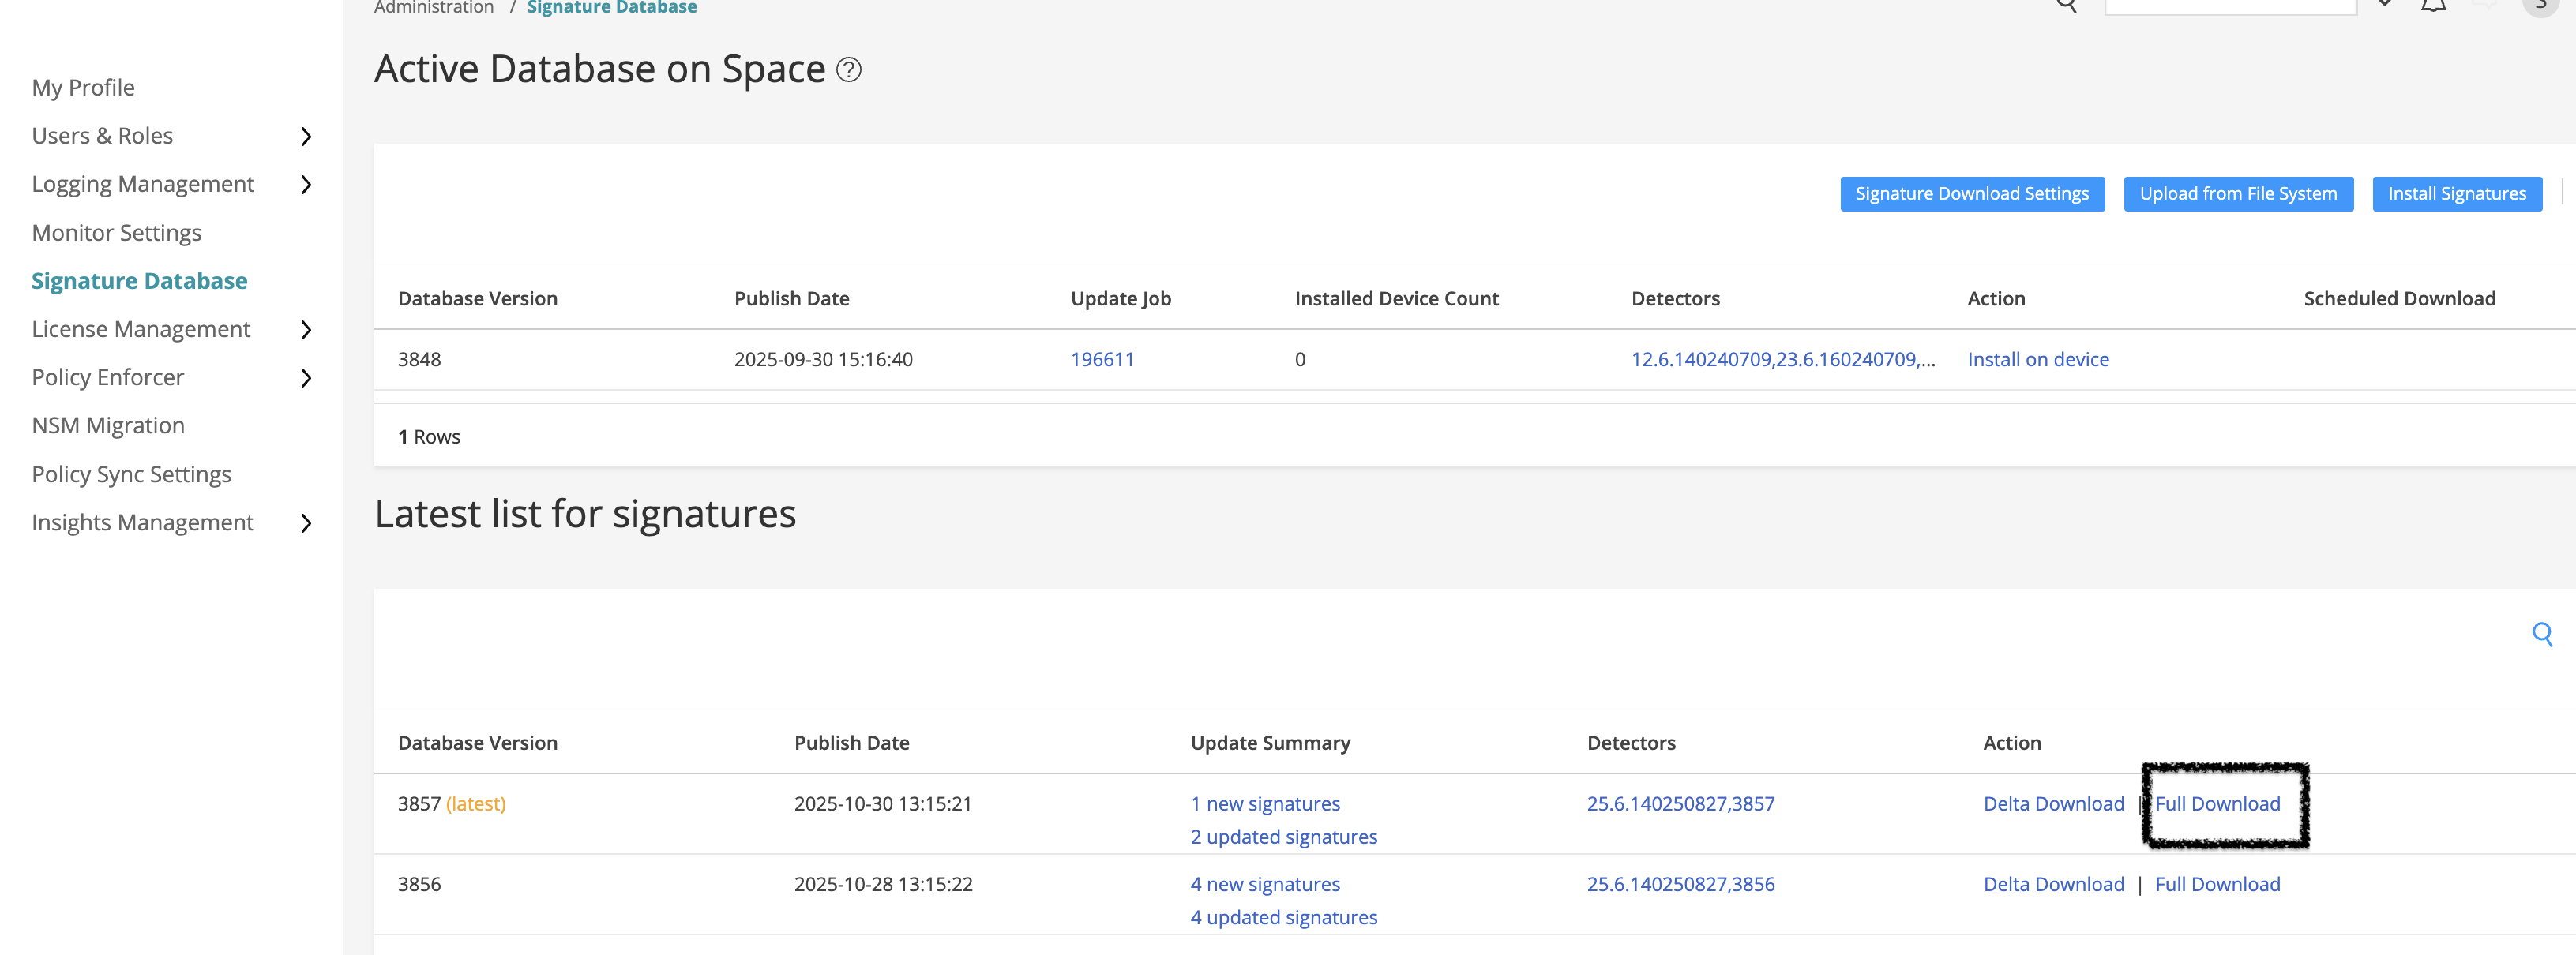Select version 3856 cell
This screenshot has width=2576, height=955.
[x=419, y=885]
